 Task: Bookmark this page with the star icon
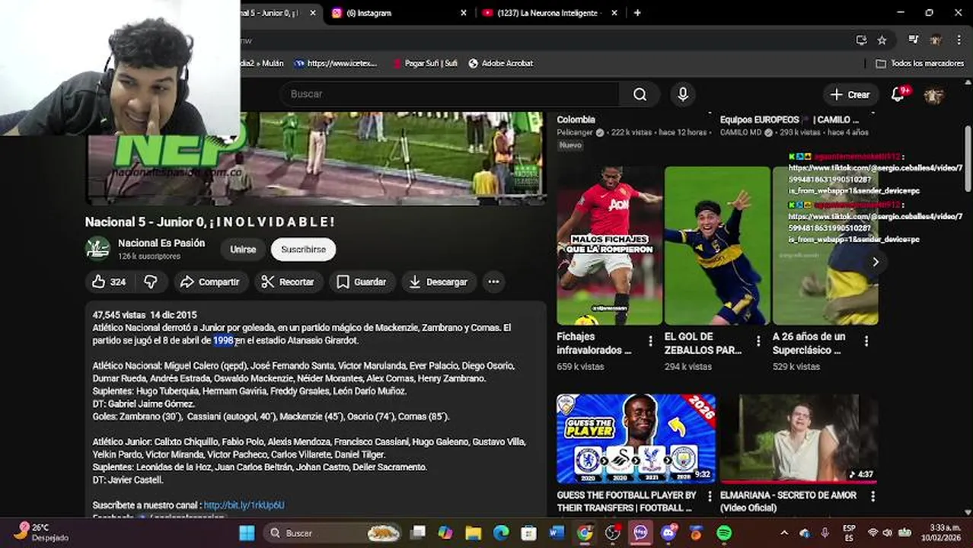click(882, 40)
